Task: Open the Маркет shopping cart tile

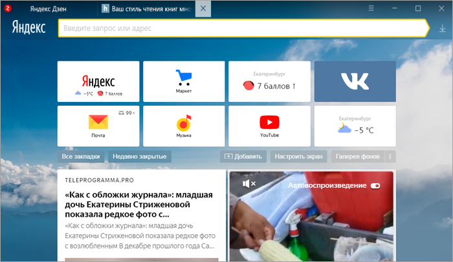Action: click(184, 81)
